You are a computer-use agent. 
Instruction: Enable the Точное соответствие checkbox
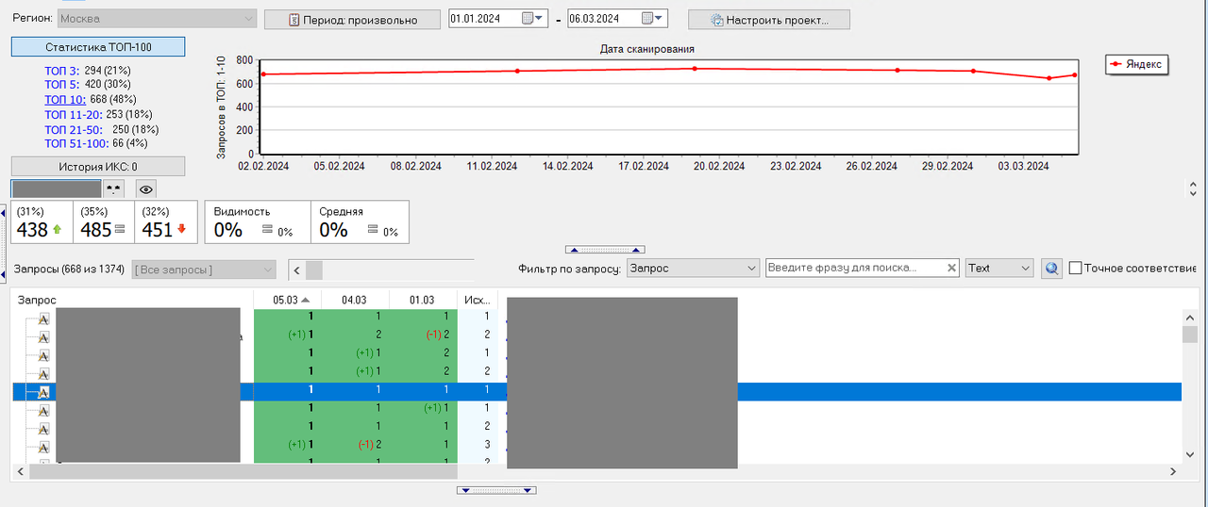coord(1075,269)
